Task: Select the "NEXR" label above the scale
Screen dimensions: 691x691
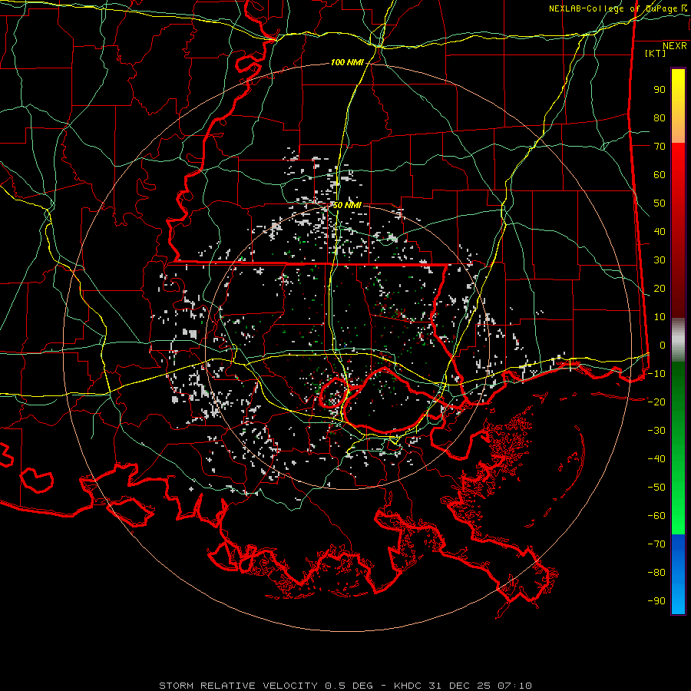Action: pyautogui.click(x=675, y=46)
